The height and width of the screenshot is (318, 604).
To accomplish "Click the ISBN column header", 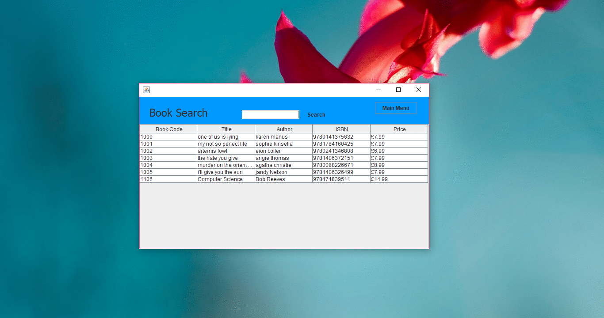I will tap(341, 129).
